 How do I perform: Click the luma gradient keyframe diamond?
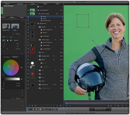21,79
